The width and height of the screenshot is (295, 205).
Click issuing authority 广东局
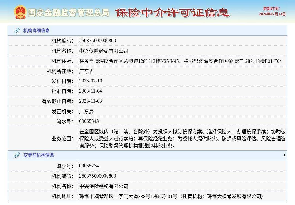coord(86,111)
